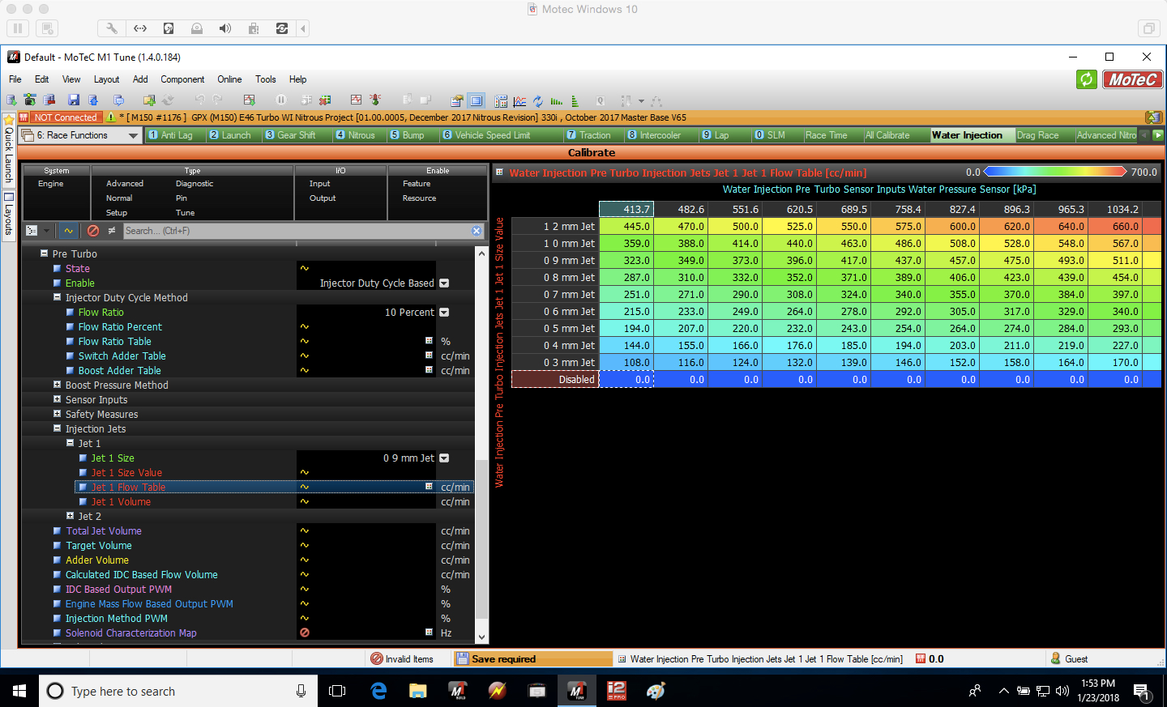Screen dimensions: 1167x707
Task: Select the Input I/O filter
Action: (x=319, y=184)
